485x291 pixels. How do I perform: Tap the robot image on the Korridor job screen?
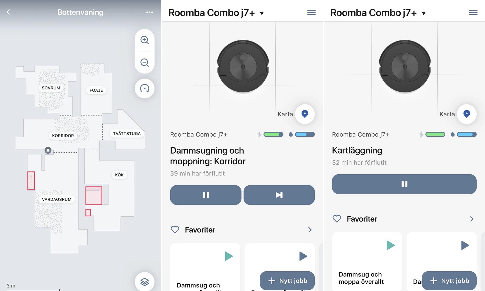pos(243,66)
